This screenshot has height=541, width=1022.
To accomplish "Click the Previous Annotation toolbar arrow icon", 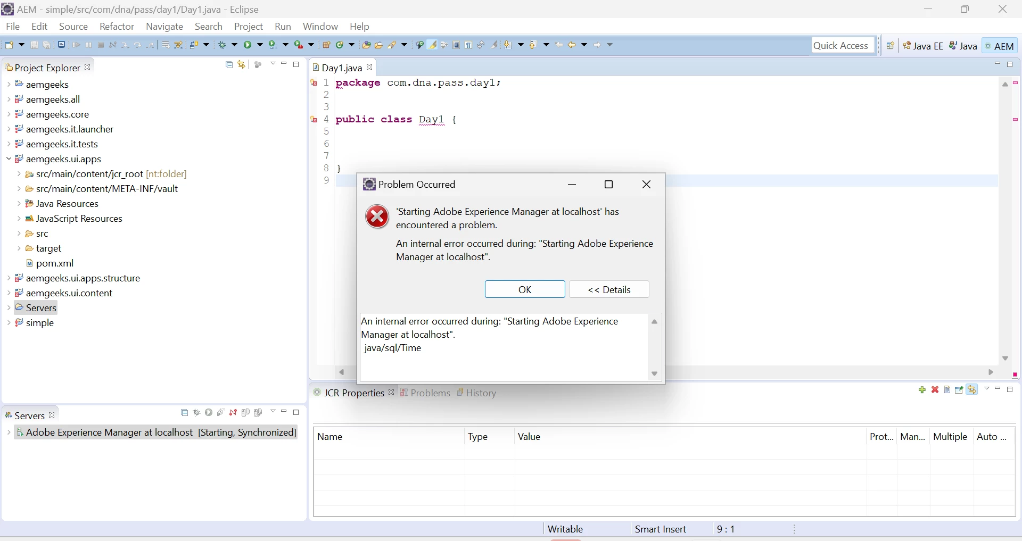I will click(x=533, y=45).
